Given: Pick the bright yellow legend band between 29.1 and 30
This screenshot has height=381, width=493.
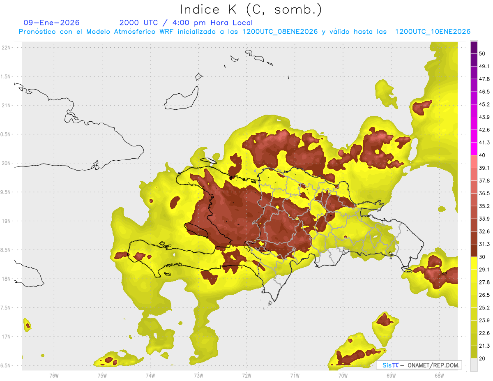Looking at the screenshot, I should coord(474,263).
